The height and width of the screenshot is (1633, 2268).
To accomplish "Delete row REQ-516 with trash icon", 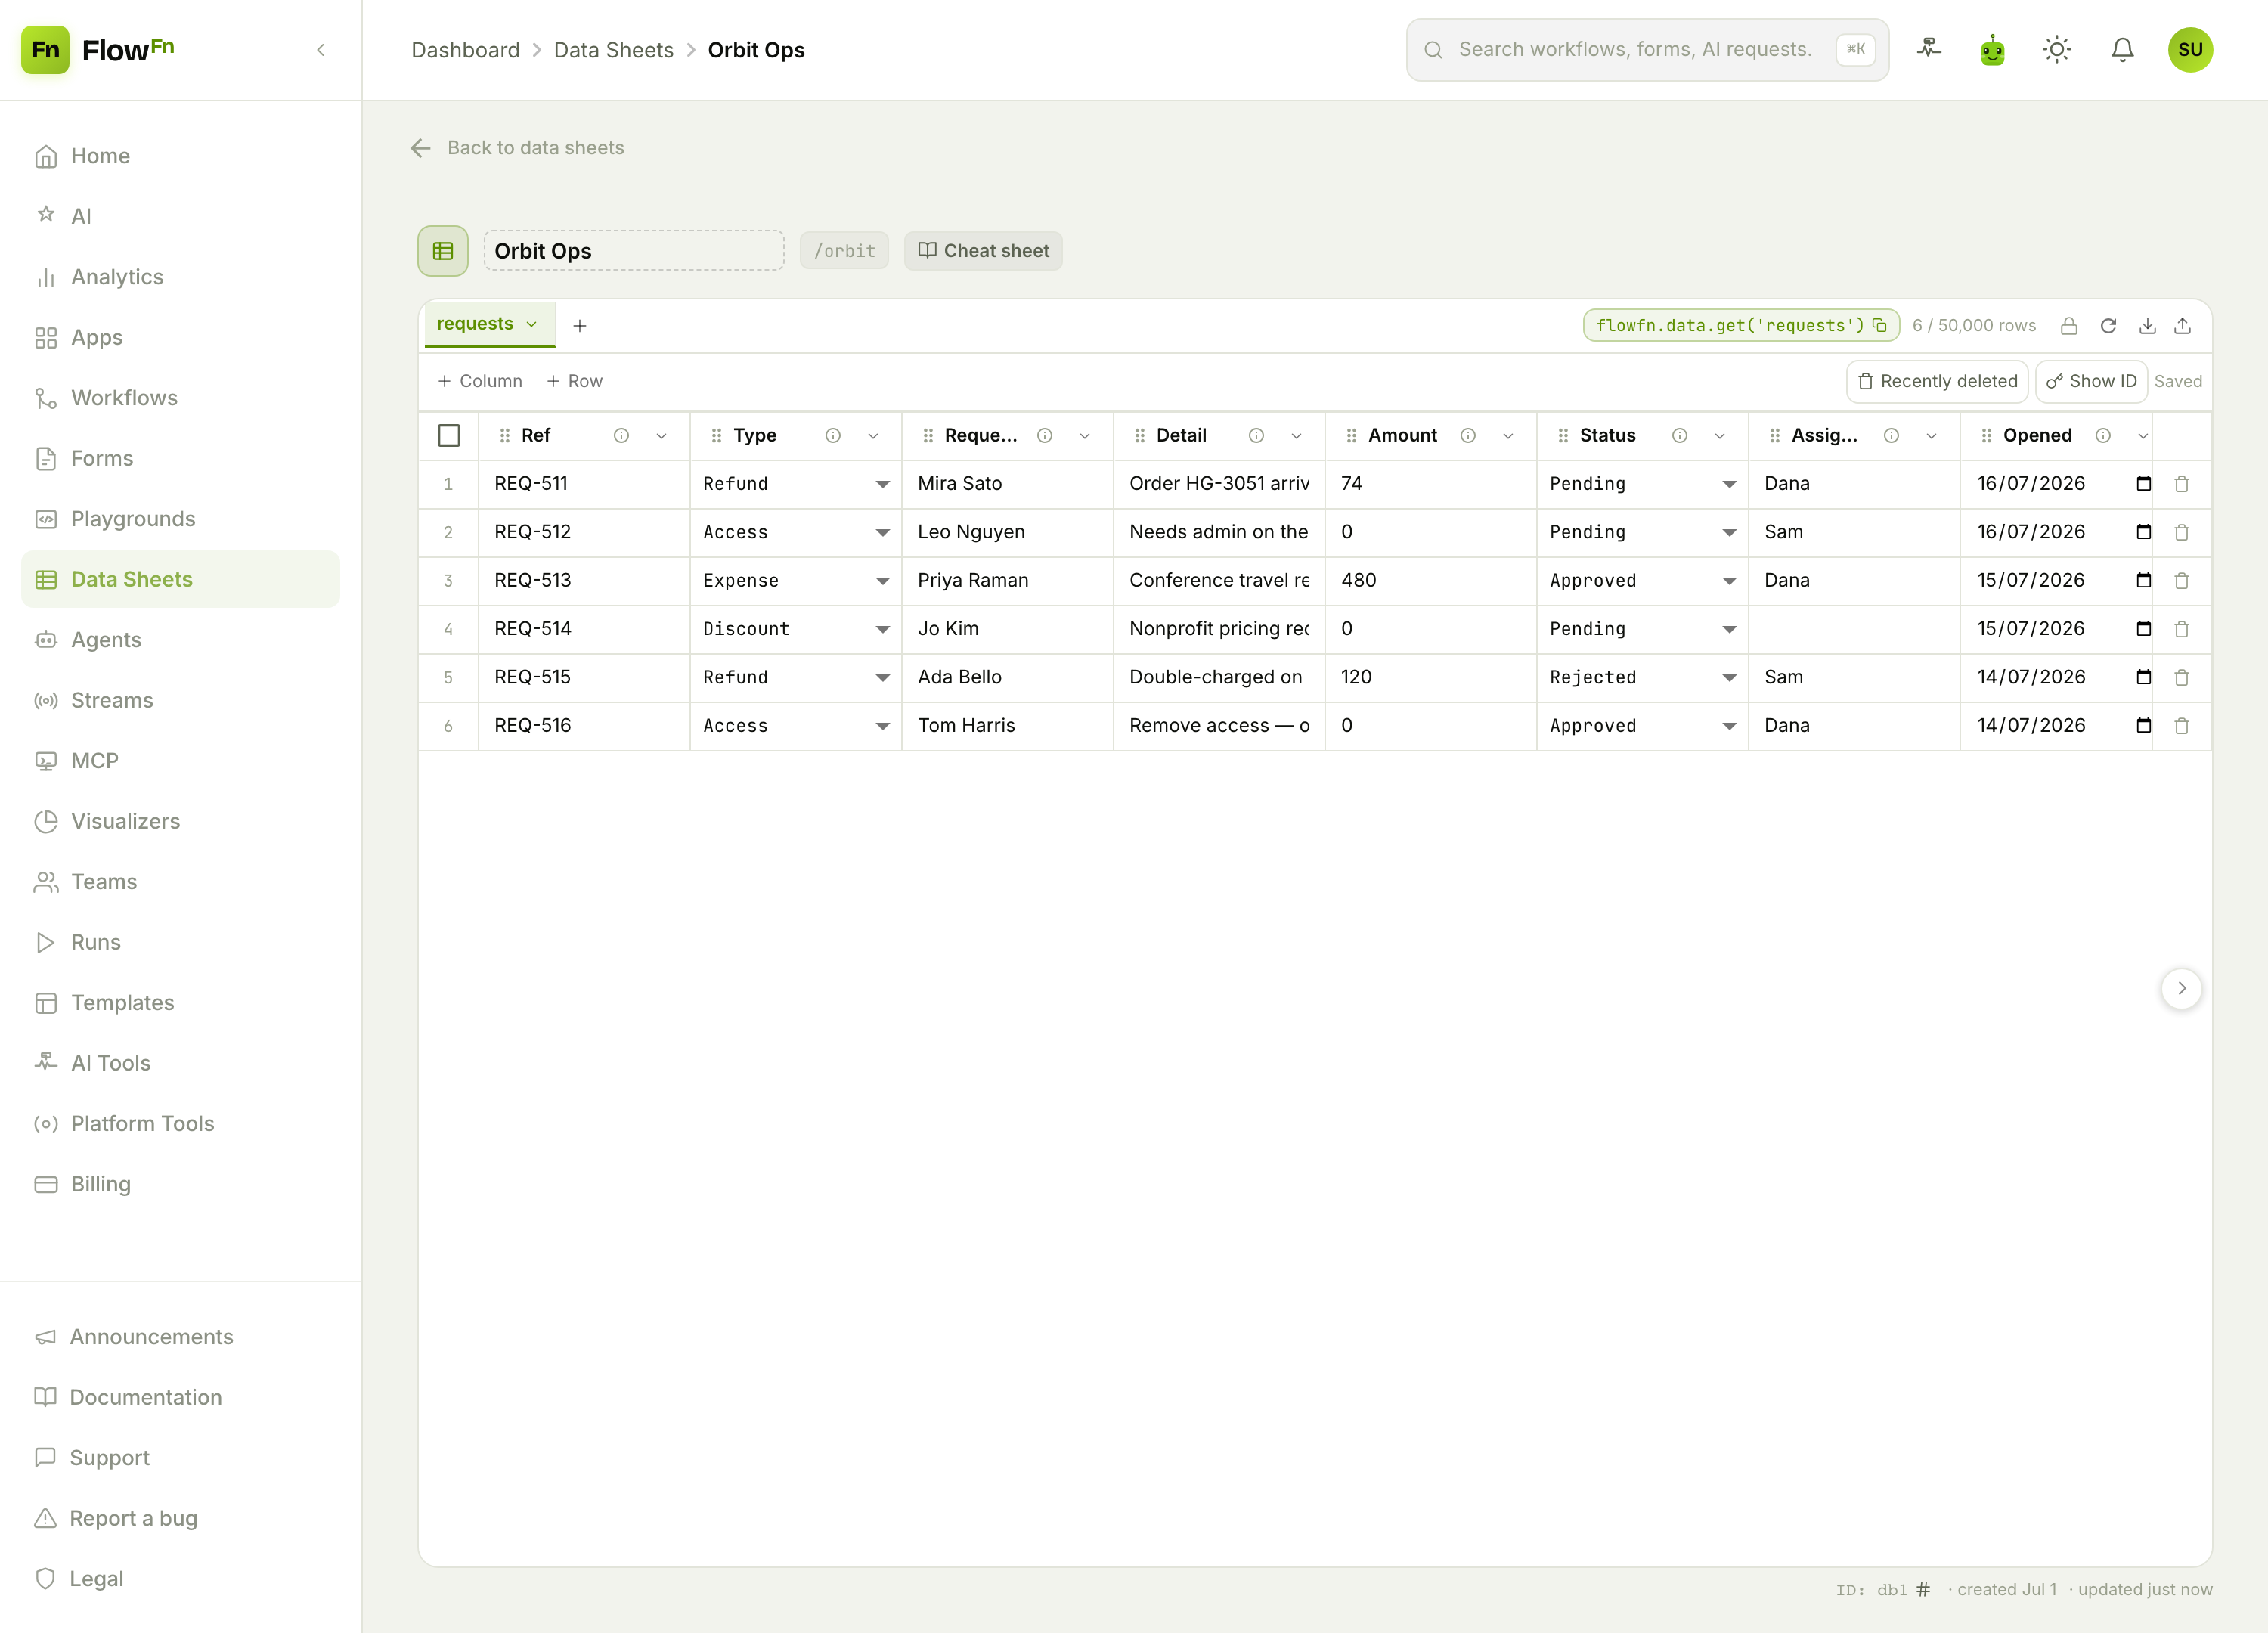I will 2182,726.
